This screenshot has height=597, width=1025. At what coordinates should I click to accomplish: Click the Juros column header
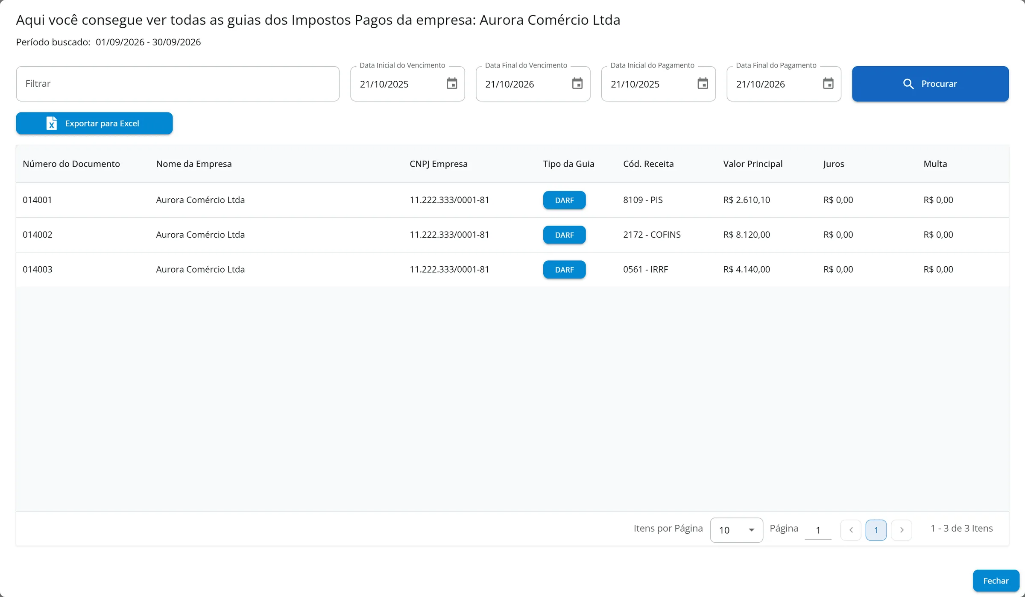click(834, 164)
